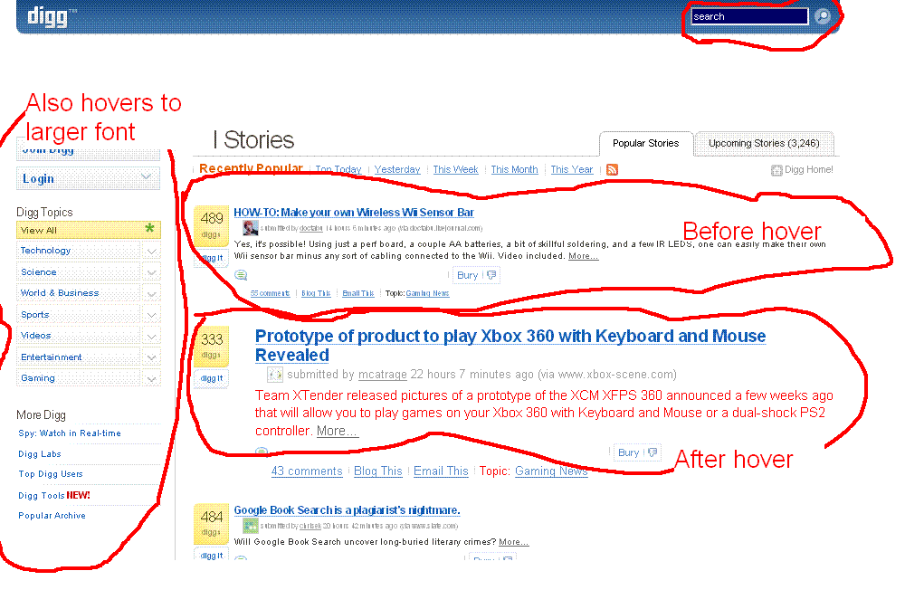Select the This Year filter

click(571, 169)
